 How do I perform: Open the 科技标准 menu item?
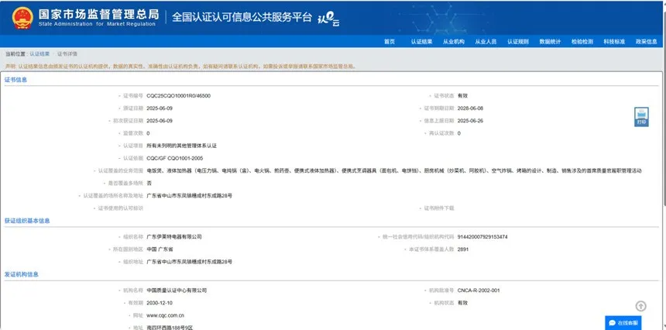coord(614,42)
